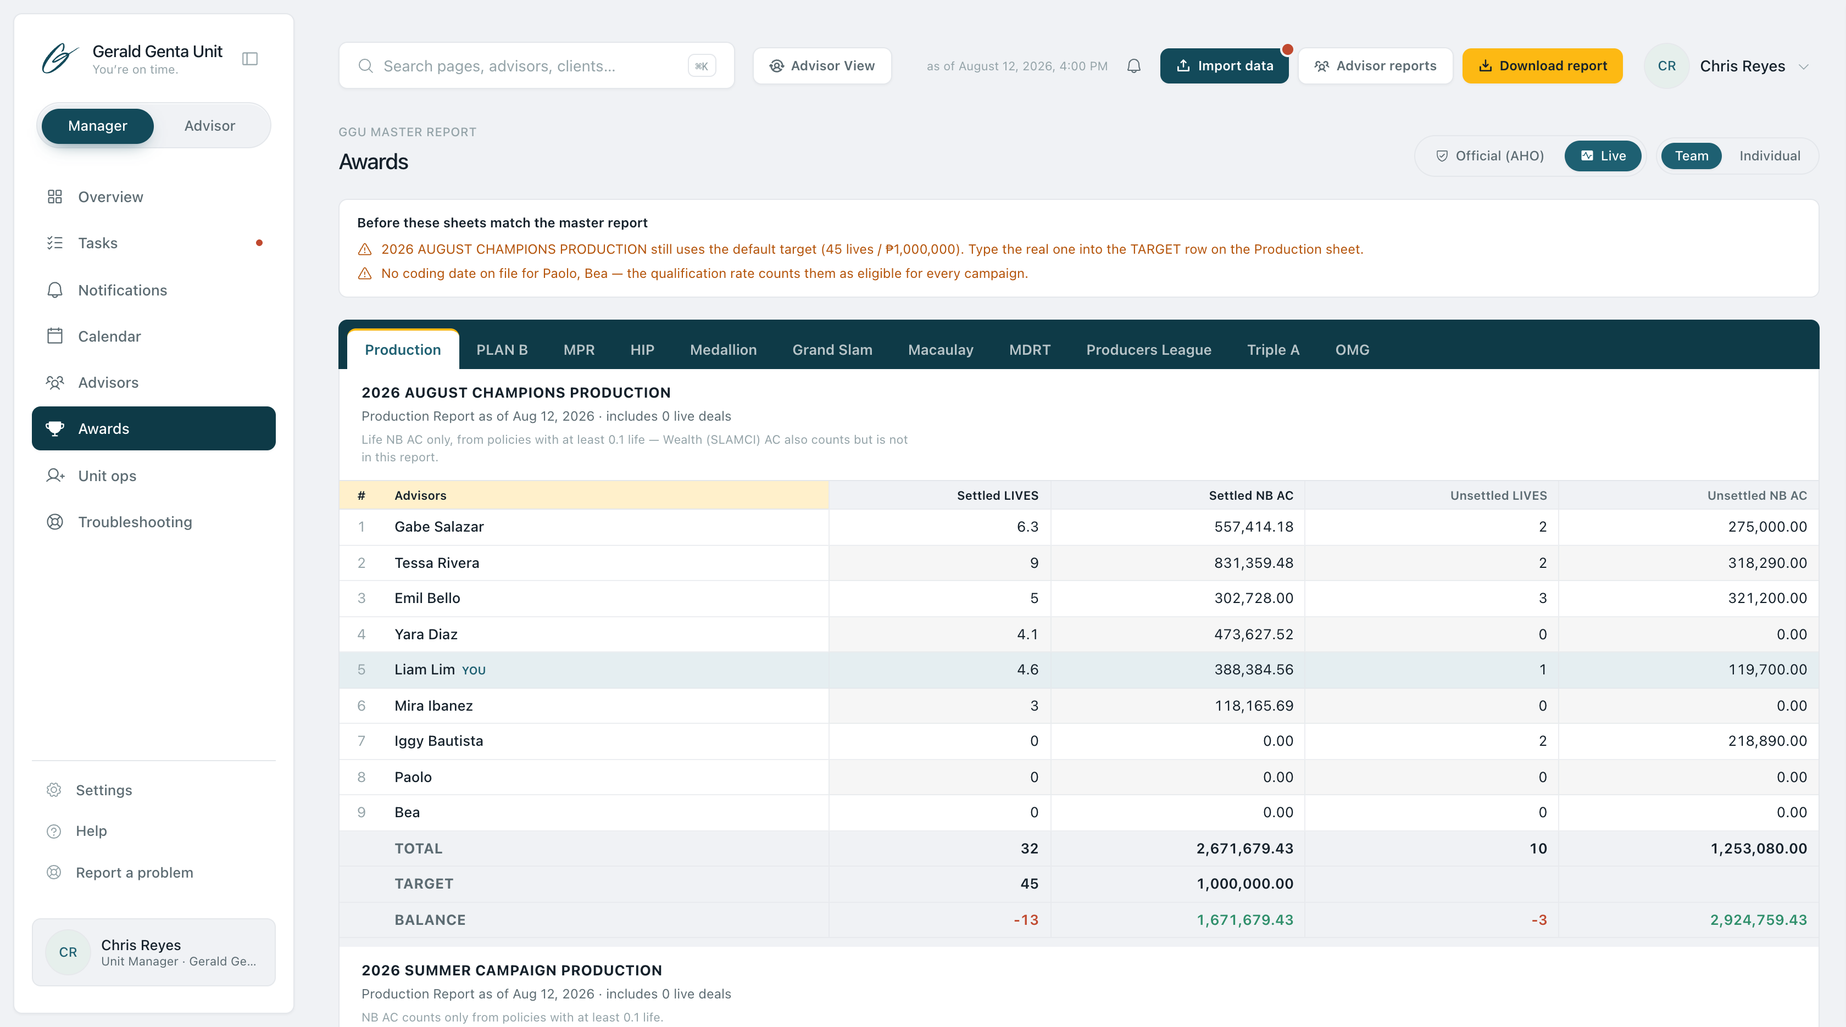Select the Live data source
Image resolution: width=1846 pixels, height=1027 pixels.
point(1603,156)
